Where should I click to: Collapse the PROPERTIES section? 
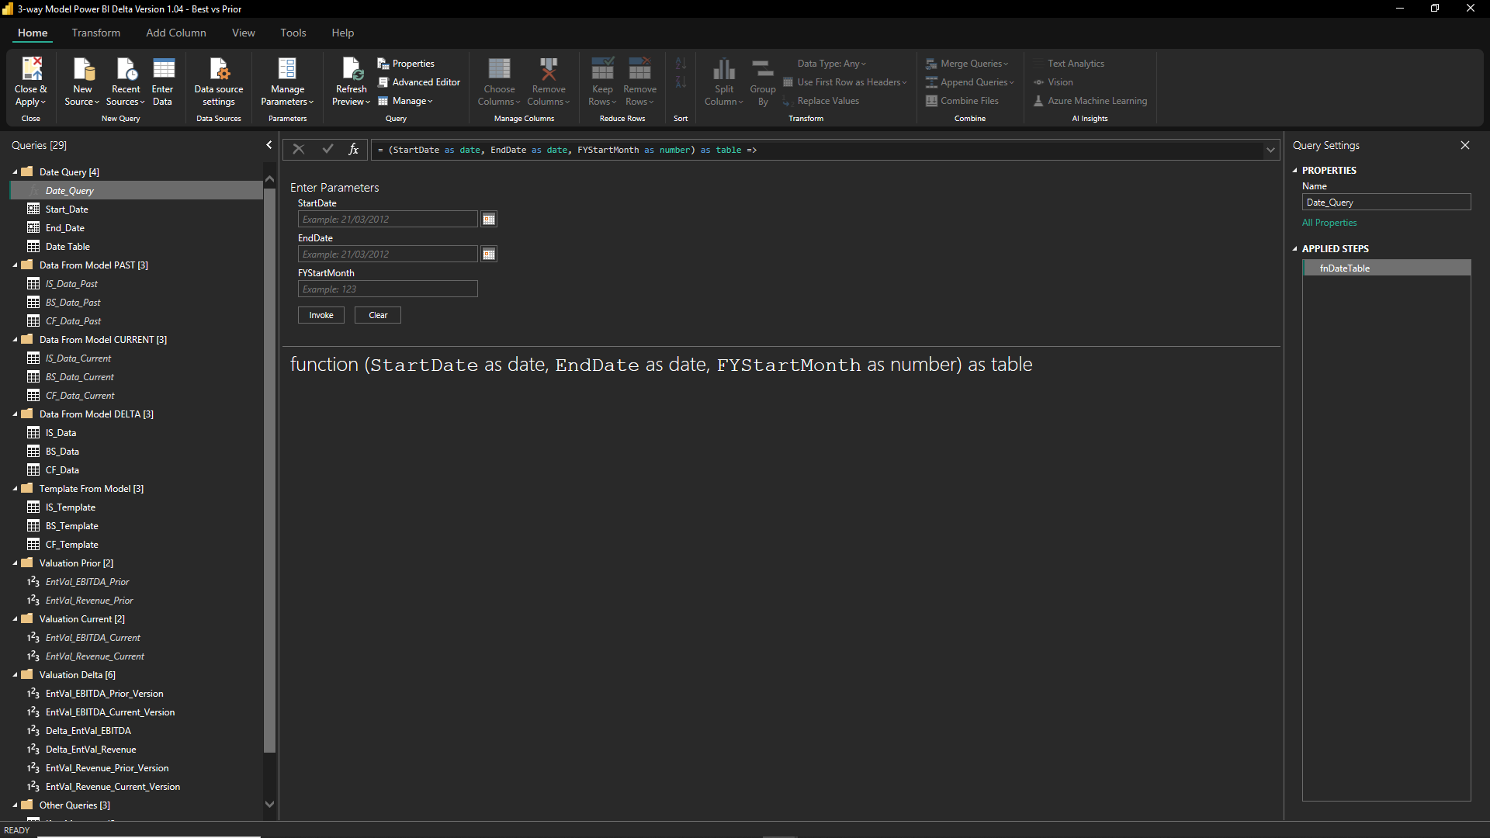click(1294, 171)
